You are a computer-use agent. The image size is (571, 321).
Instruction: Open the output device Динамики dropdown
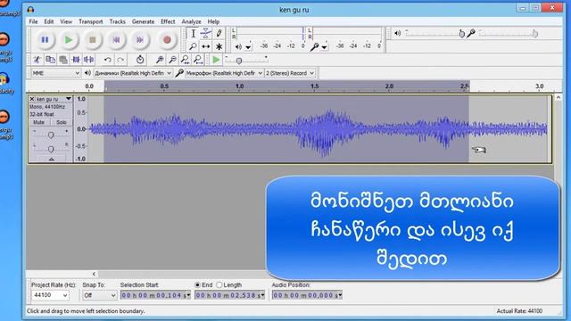click(x=133, y=73)
